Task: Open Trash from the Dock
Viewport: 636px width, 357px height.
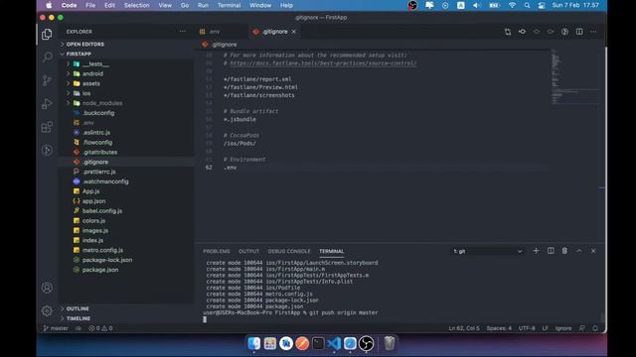Action: click(389, 343)
